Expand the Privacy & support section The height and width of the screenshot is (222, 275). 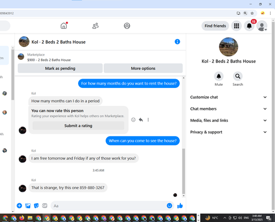click(228, 132)
